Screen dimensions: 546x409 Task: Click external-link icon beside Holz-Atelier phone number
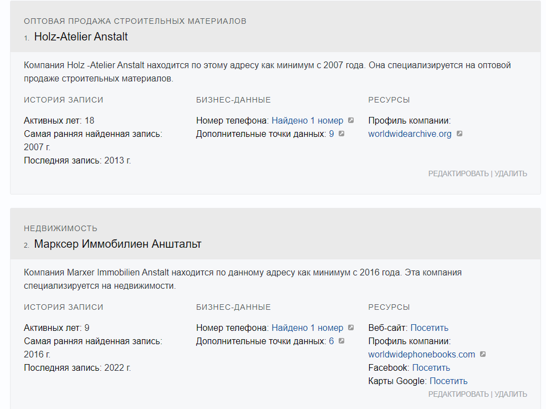point(351,120)
